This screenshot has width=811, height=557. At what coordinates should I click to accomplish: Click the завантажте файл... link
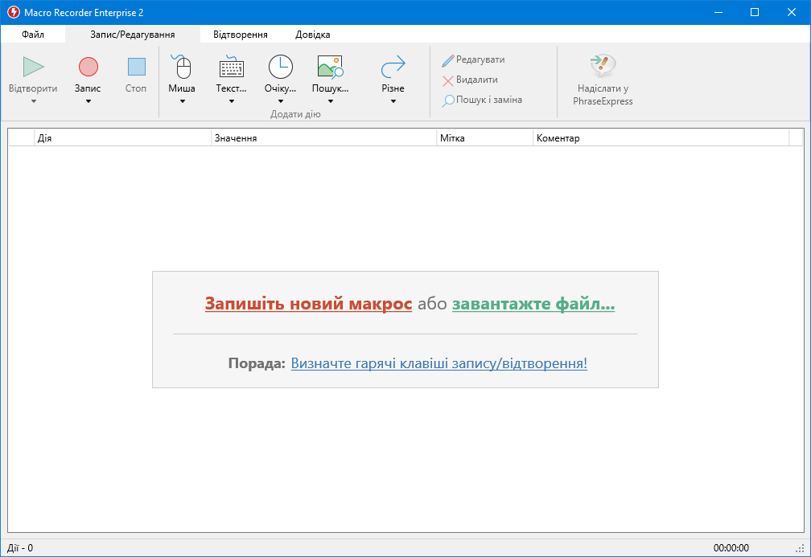[x=533, y=304]
